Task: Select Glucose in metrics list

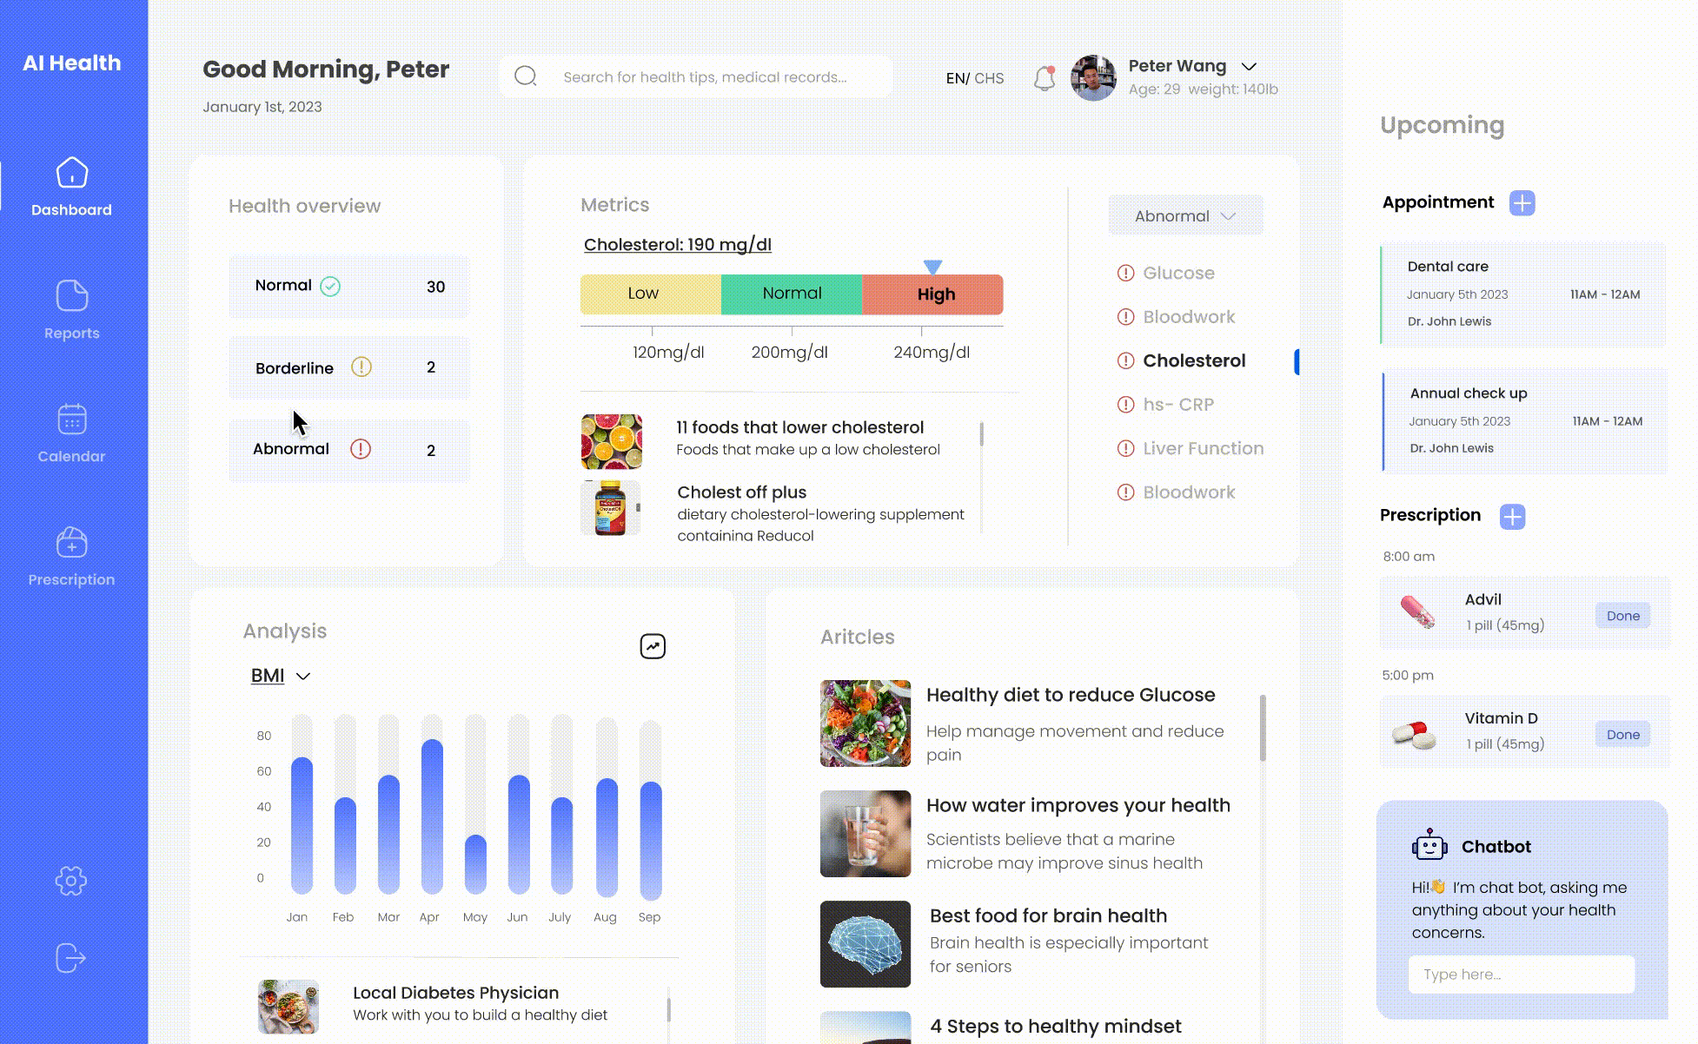Action: tap(1177, 273)
